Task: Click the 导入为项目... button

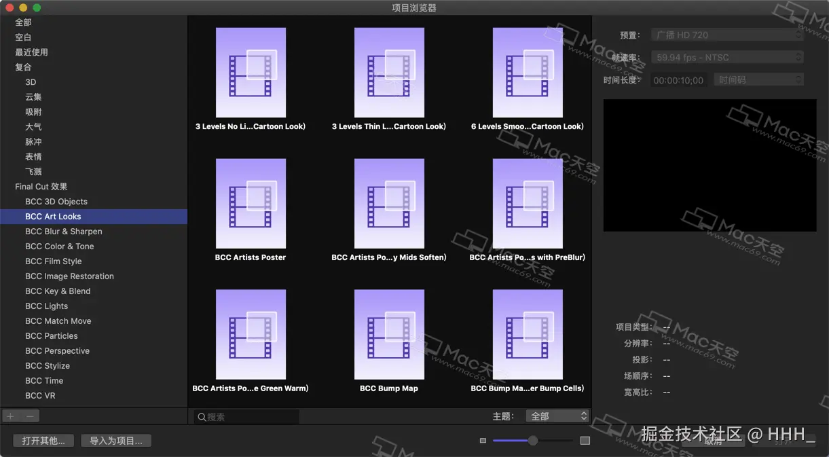Action: (x=116, y=441)
